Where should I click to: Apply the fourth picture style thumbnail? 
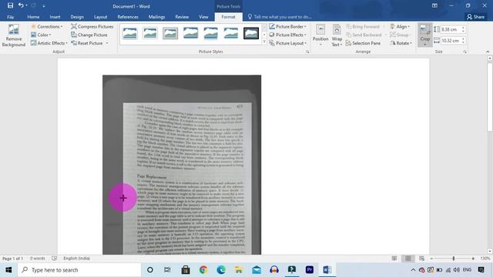(190, 33)
